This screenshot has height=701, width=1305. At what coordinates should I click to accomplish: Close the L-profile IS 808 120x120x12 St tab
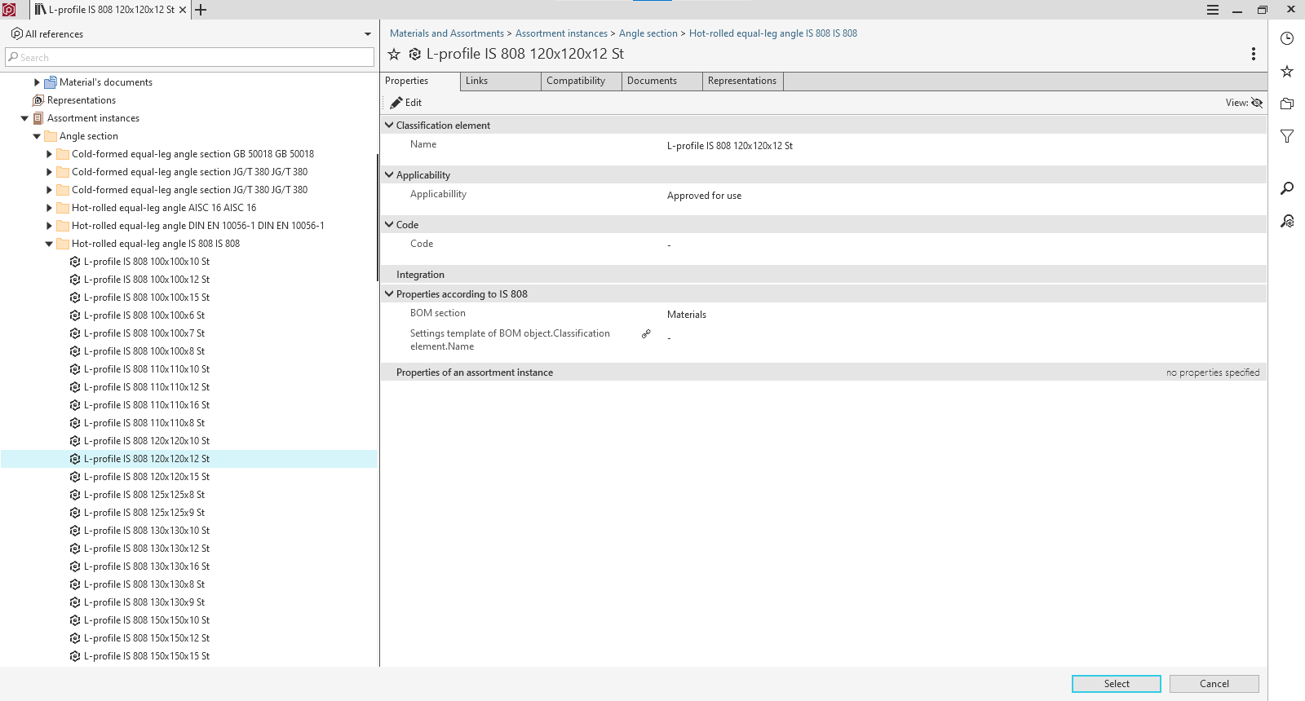click(x=183, y=10)
